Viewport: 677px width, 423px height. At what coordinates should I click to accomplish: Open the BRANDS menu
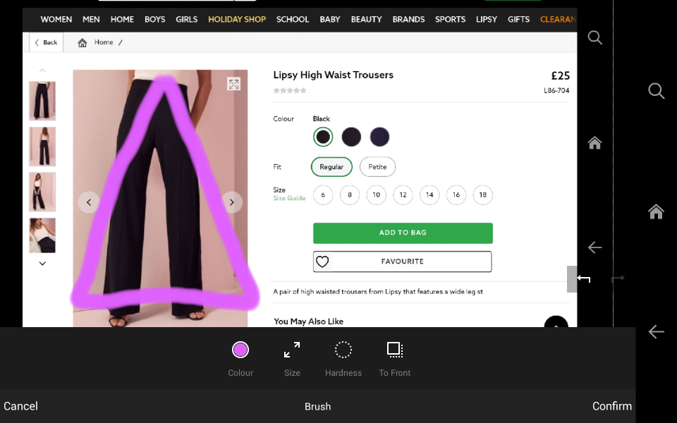click(x=408, y=20)
